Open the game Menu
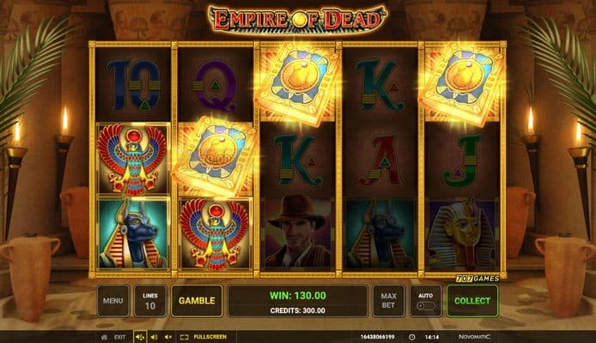This screenshot has height=343, width=596. click(x=113, y=301)
